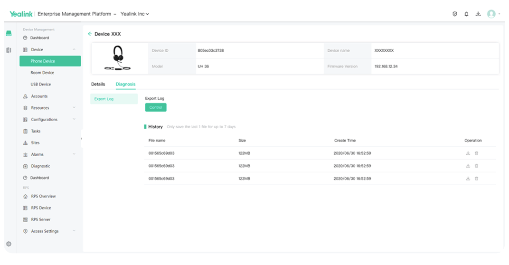Expand Resources menu chevron

point(74,107)
